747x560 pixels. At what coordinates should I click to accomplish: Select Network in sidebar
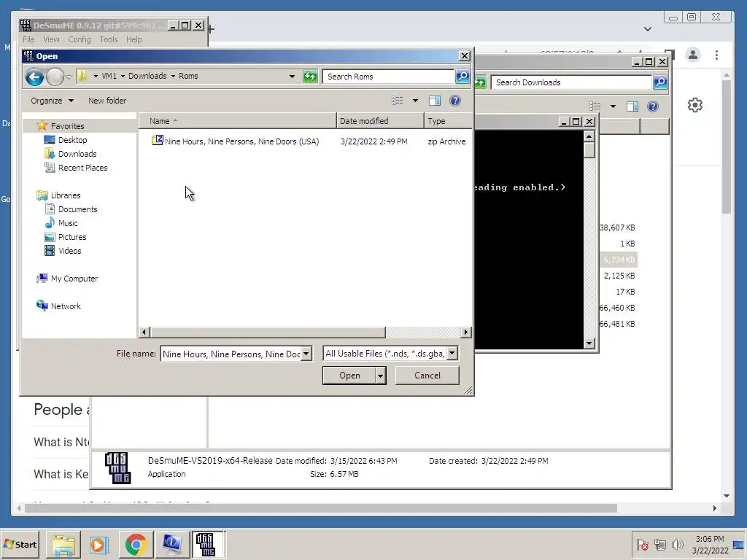66,306
